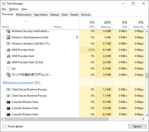Viewport: 149px width, 132px height.
Task: Click the Task Manager title bar icon
Action: pos(4,4)
